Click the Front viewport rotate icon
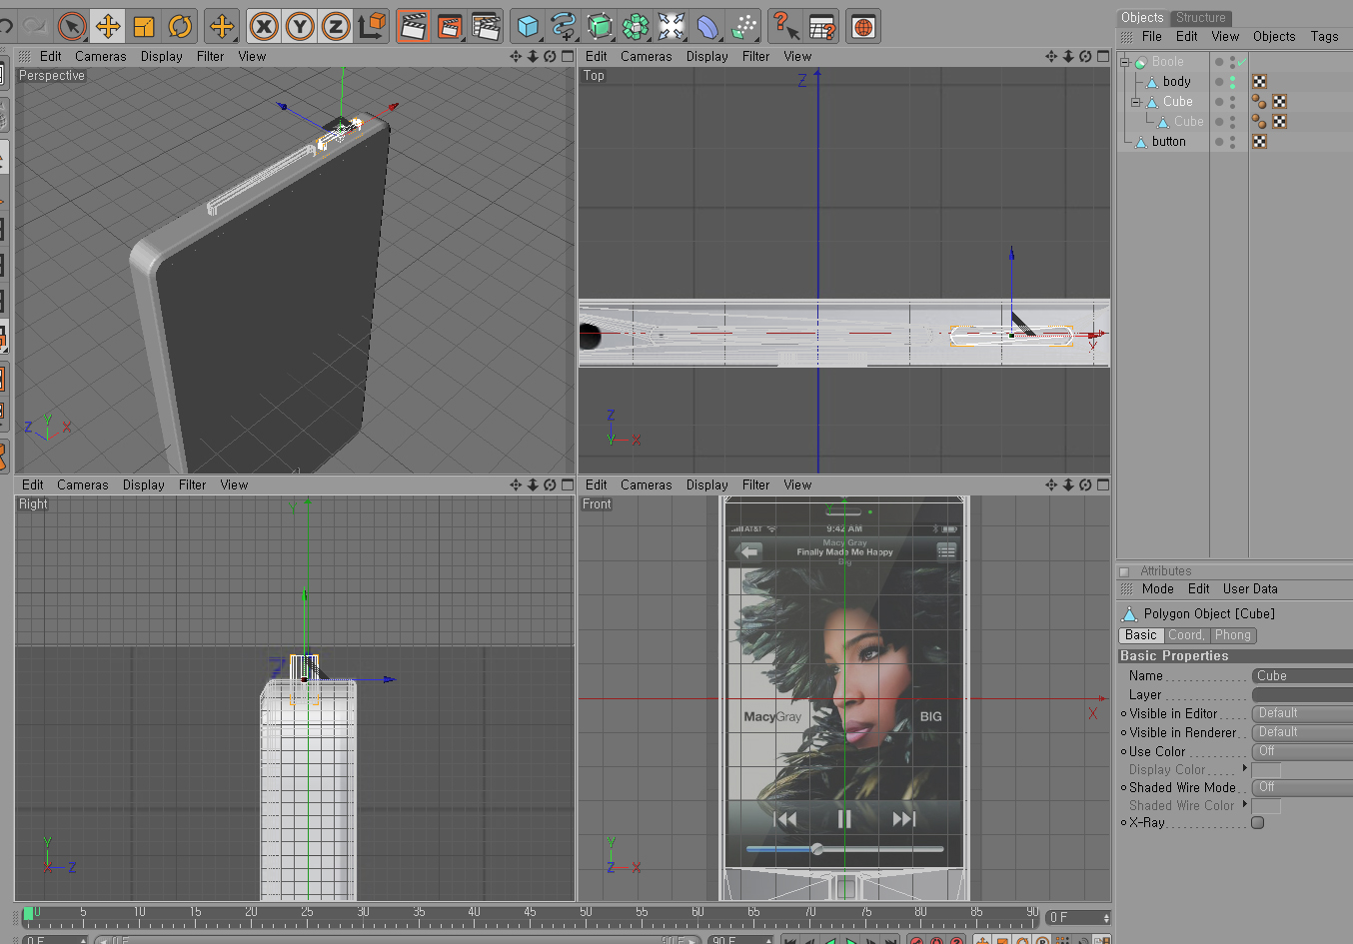Screen dimensions: 1353x944 1085,484
